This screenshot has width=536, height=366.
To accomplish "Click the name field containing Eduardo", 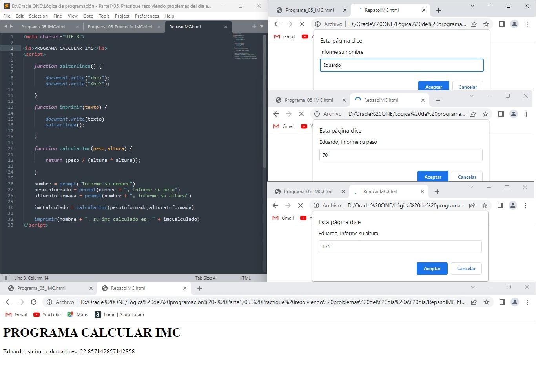I will (x=402, y=65).
